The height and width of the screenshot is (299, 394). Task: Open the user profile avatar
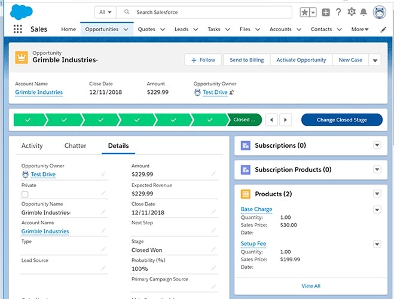[379, 12]
